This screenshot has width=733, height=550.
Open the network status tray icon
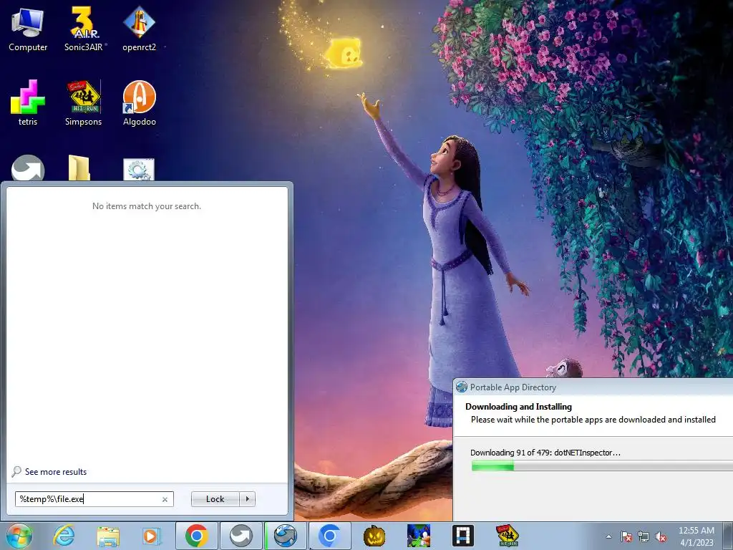click(x=644, y=536)
